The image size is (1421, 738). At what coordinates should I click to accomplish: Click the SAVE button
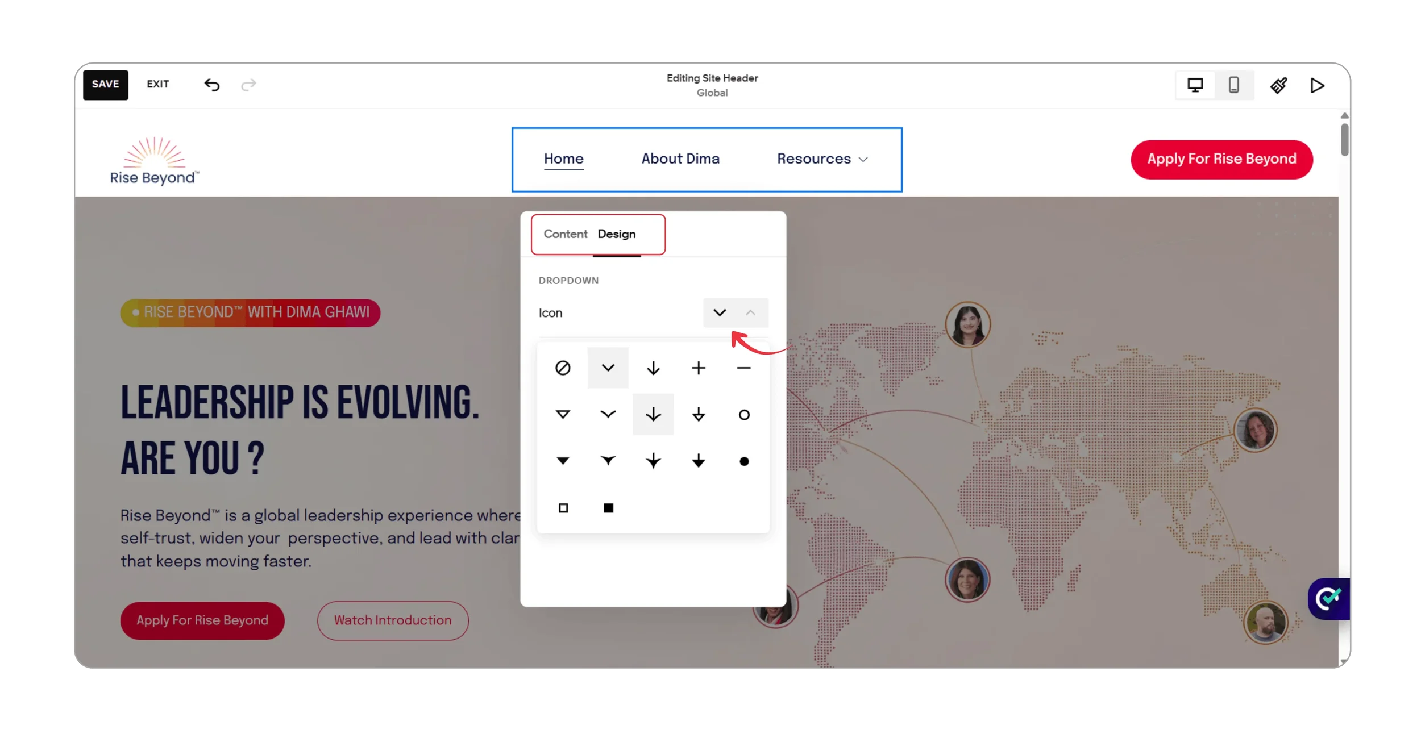pos(106,85)
